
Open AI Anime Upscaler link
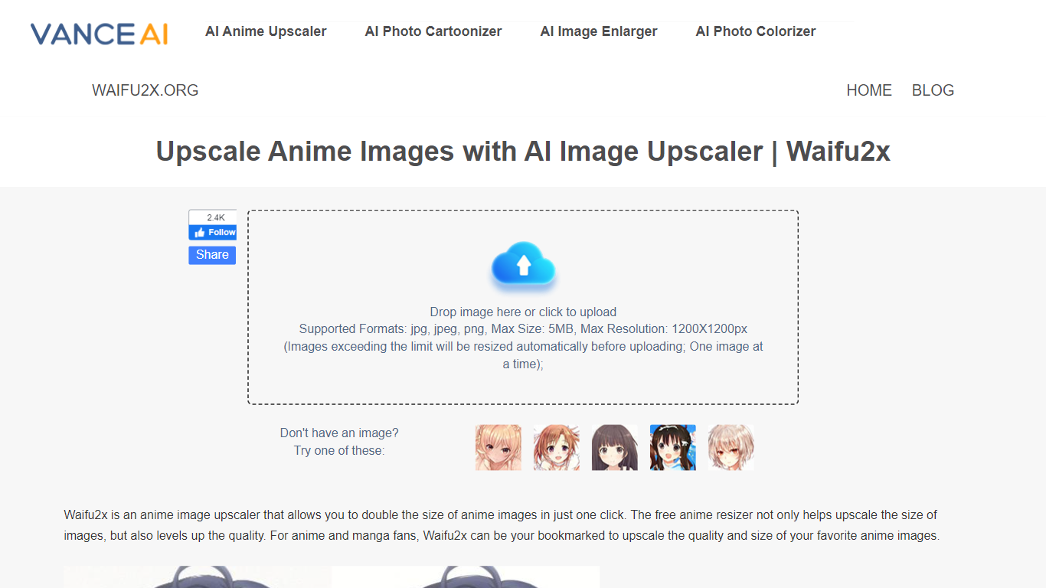click(266, 31)
